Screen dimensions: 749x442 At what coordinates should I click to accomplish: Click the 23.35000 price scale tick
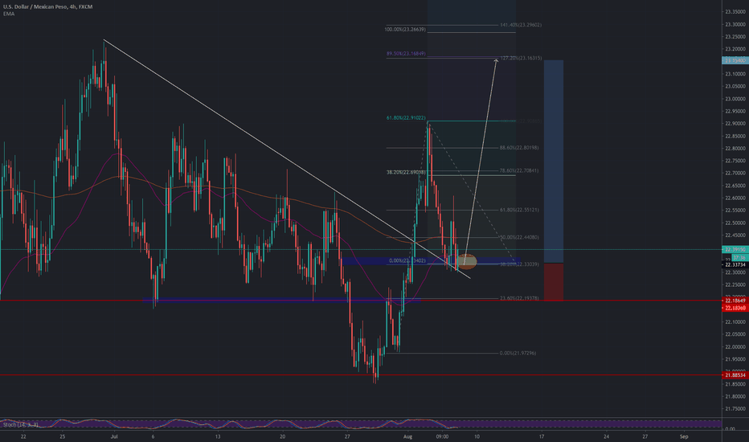point(735,12)
